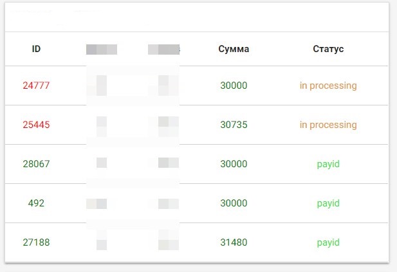
Task: Open record ID 28067
Action: click(36, 164)
